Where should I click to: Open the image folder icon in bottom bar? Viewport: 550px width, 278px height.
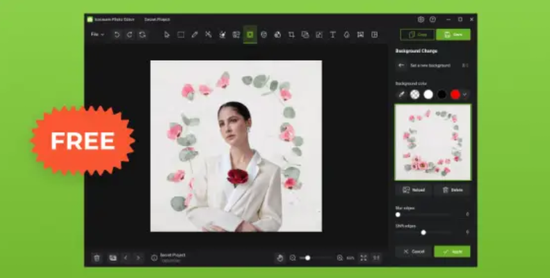tap(113, 258)
